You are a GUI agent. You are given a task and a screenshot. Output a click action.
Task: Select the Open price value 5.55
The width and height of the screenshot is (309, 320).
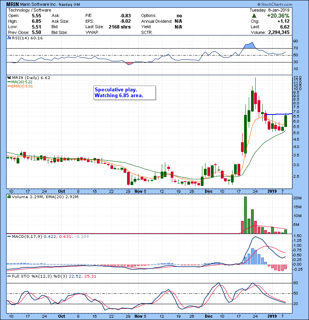[36, 16]
